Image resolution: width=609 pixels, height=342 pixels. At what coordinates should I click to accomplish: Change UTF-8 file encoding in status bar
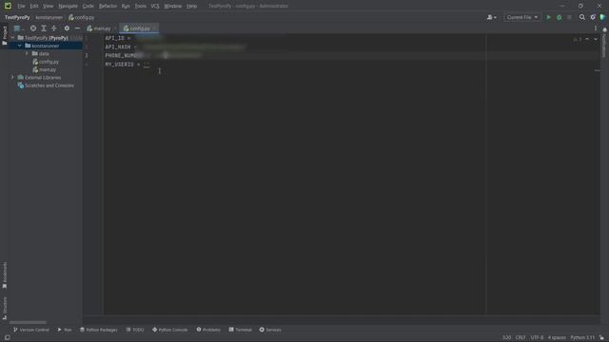[537, 338]
